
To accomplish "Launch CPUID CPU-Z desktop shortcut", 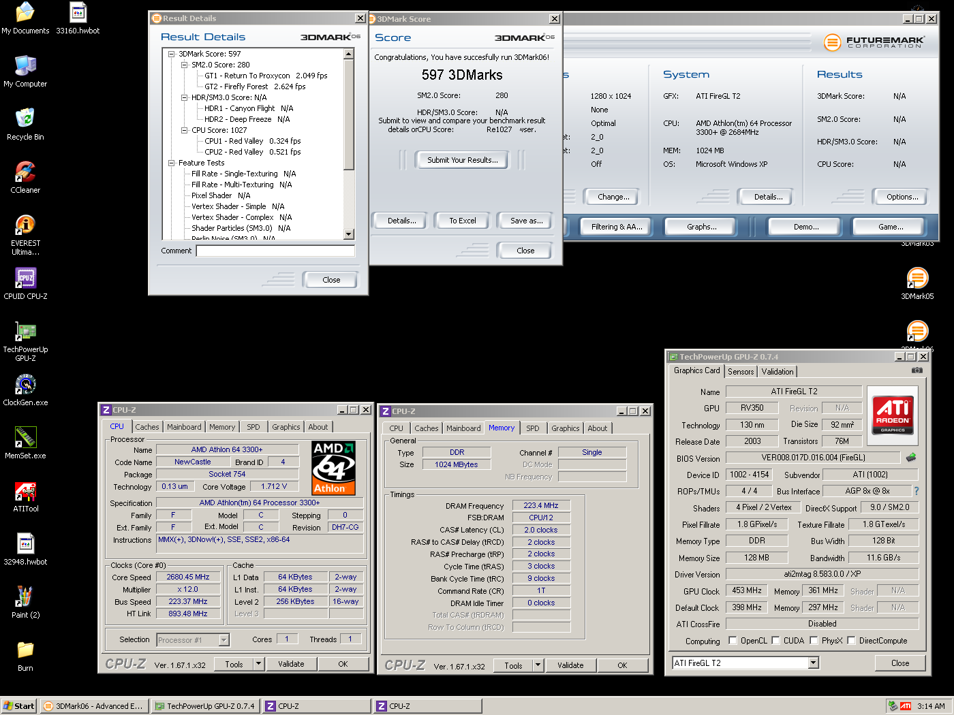I will [x=25, y=284].
